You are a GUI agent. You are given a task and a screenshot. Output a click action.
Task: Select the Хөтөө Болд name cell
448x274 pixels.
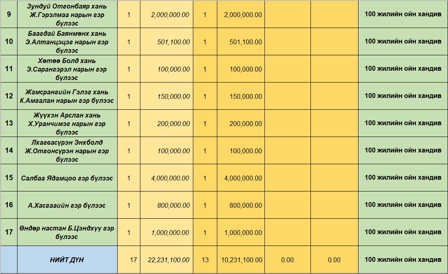click(67, 69)
